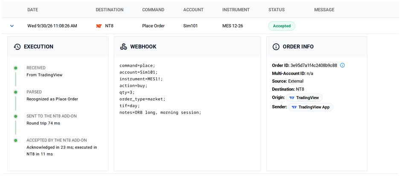Click the Sim101 account cell
Viewport: 401px width, 176px height.
click(191, 26)
